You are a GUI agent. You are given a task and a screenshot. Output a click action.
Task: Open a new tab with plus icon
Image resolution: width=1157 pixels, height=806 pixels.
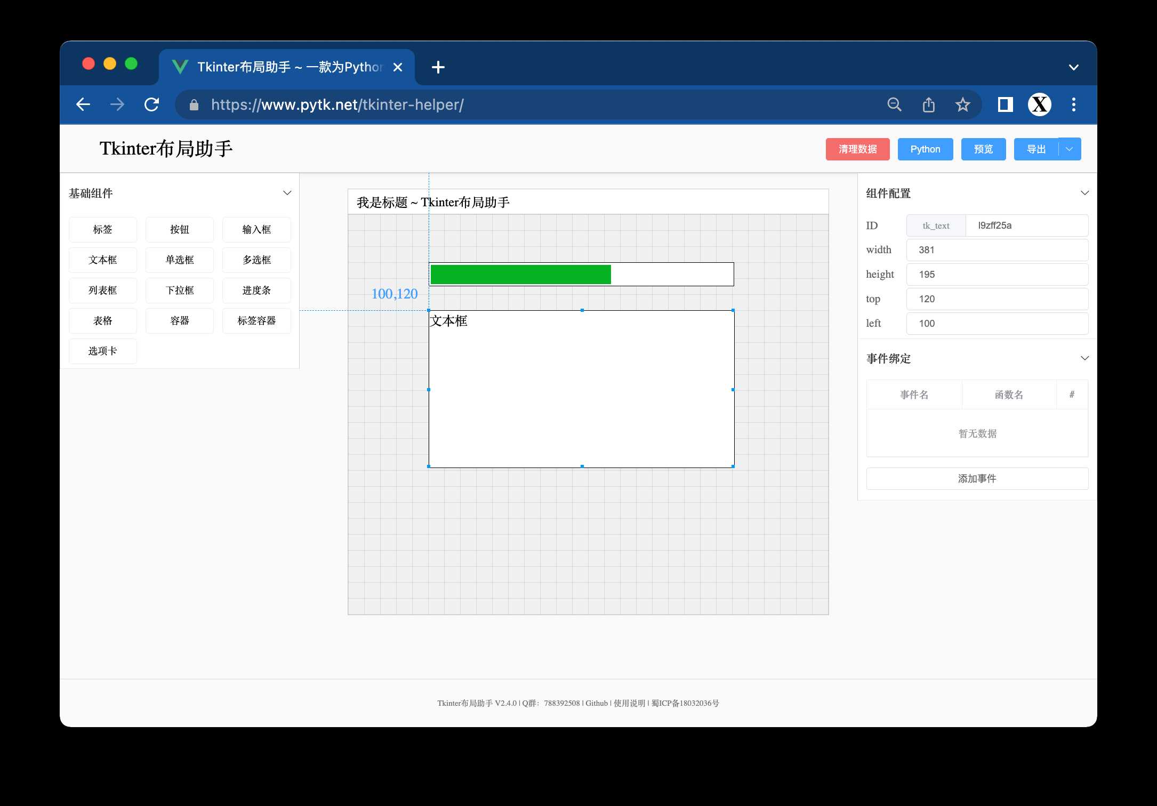pos(438,67)
